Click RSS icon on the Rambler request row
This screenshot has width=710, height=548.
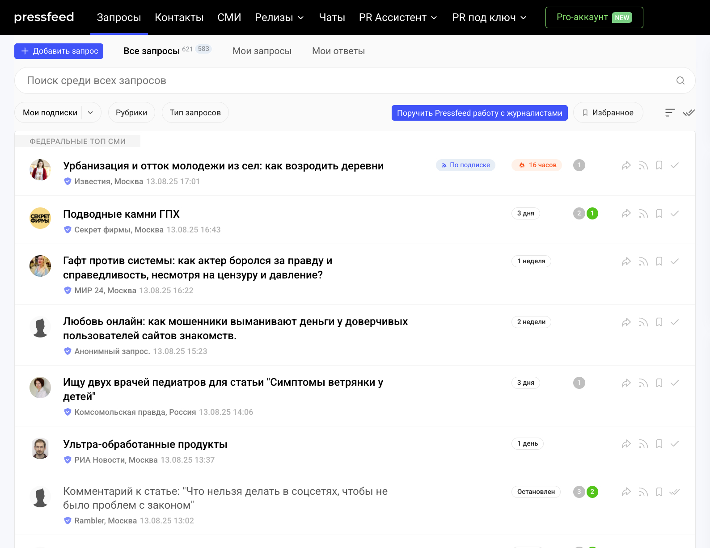(x=643, y=492)
